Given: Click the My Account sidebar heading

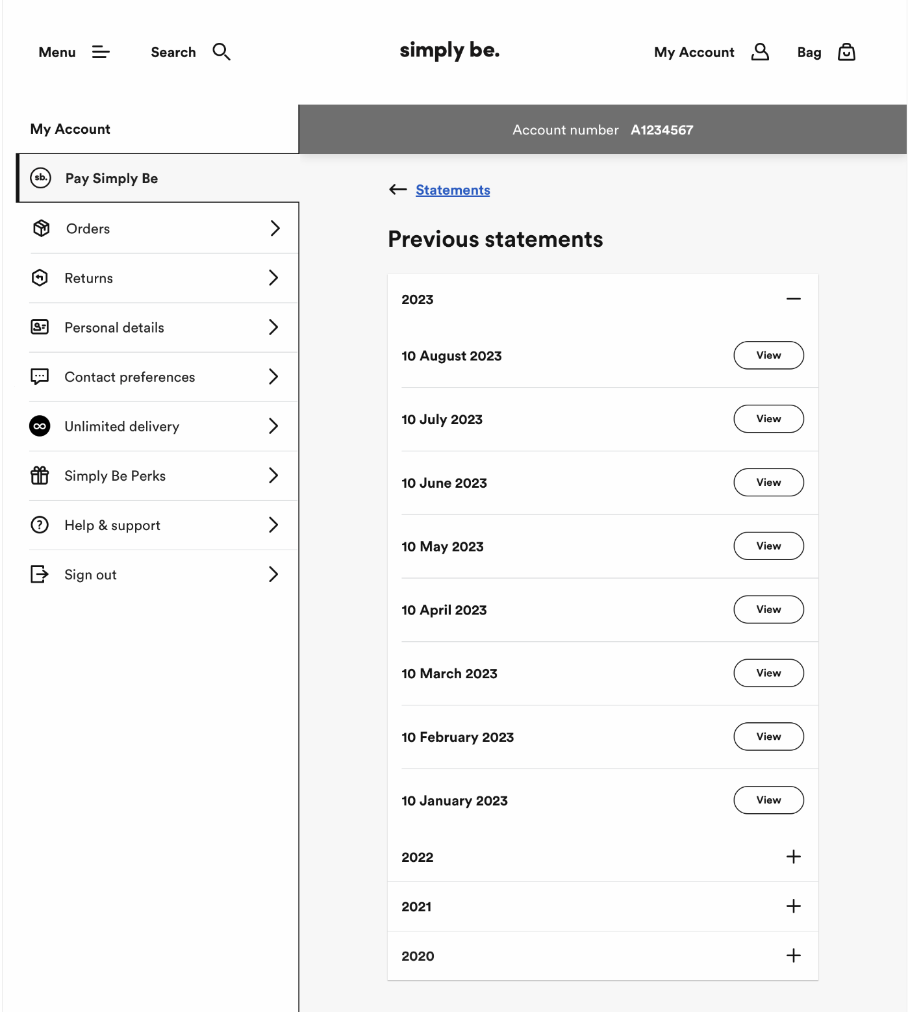Looking at the screenshot, I should (x=70, y=129).
